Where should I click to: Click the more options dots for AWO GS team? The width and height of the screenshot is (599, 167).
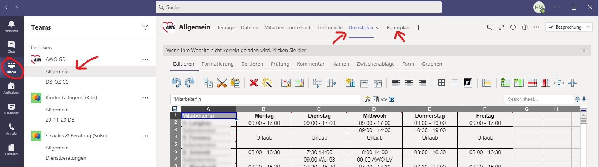pos(145,60)
